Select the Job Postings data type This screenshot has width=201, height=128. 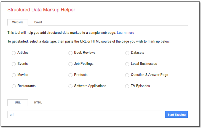click(70, 64)
